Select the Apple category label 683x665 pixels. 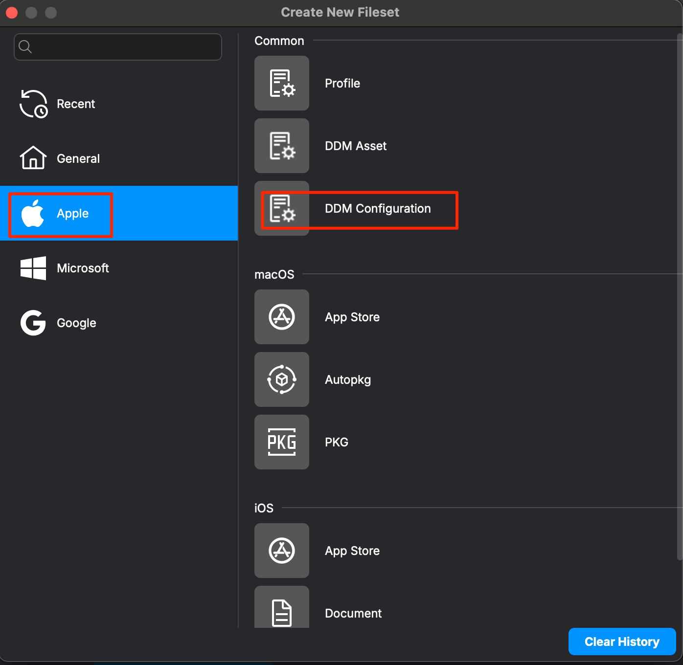pos(73,213)
